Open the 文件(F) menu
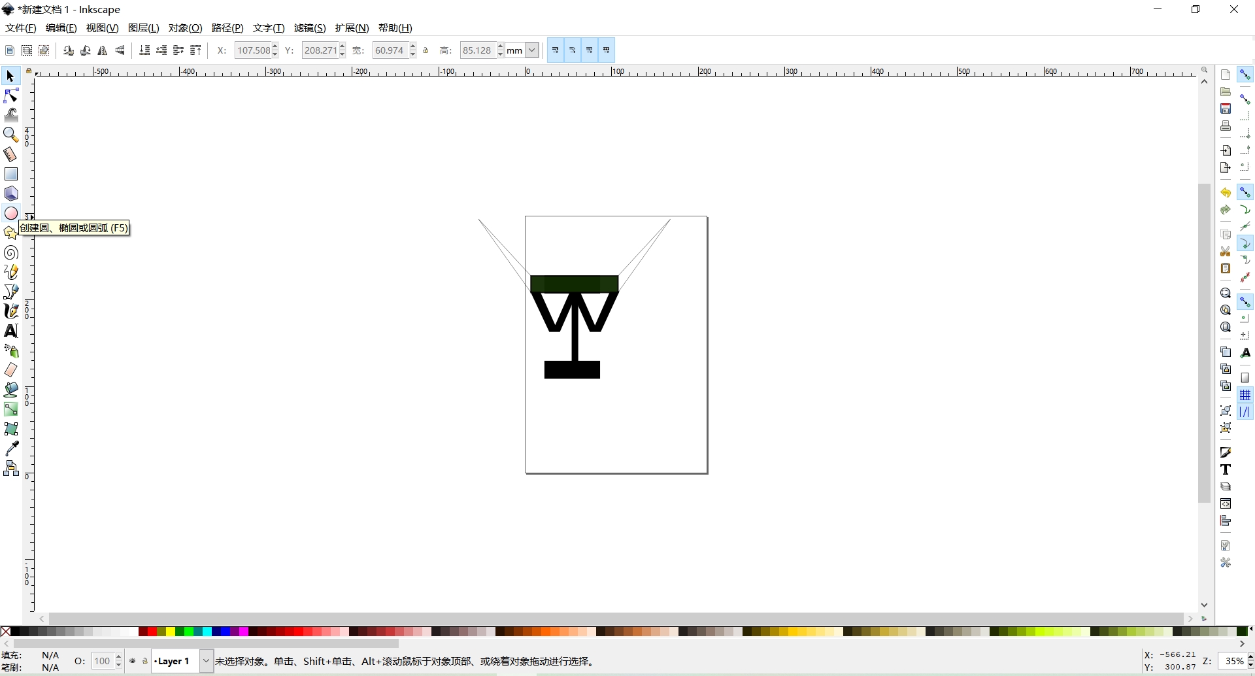Image resolution: width=1255 pixels, height=676 pixels. point(21,28)
